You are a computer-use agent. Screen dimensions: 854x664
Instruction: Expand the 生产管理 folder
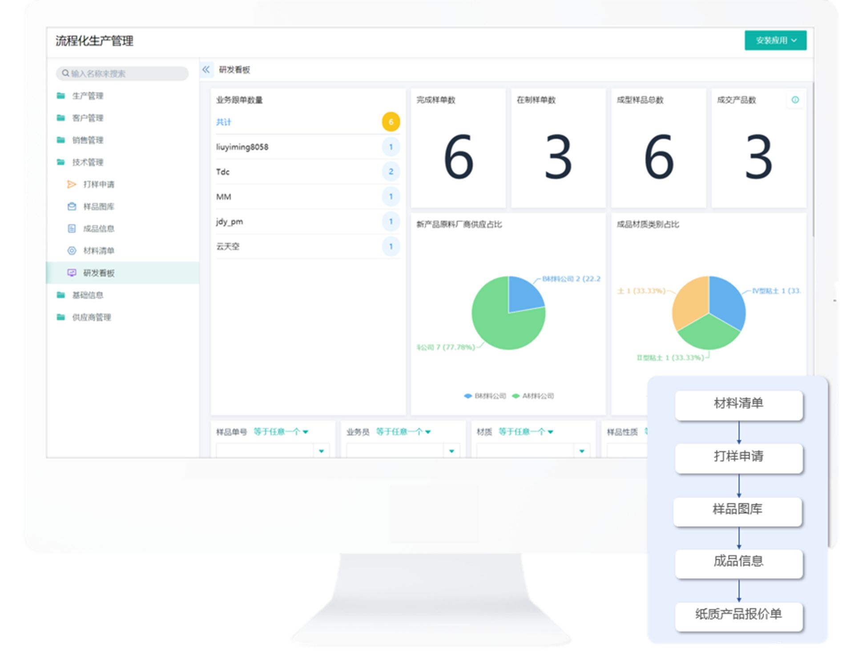pos(87,96)
